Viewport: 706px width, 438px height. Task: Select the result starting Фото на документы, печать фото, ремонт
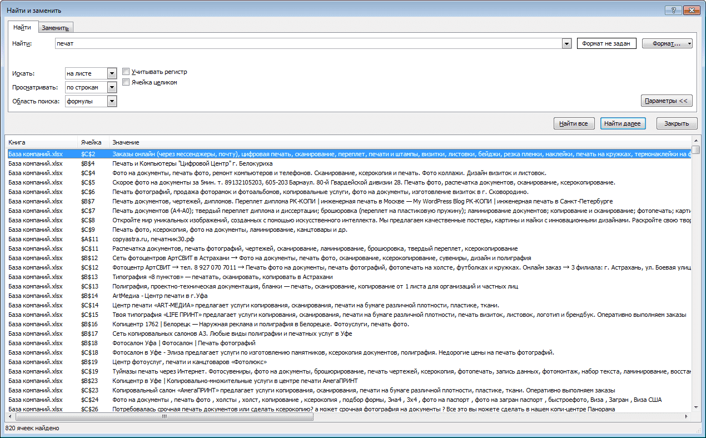coord(348,173)
